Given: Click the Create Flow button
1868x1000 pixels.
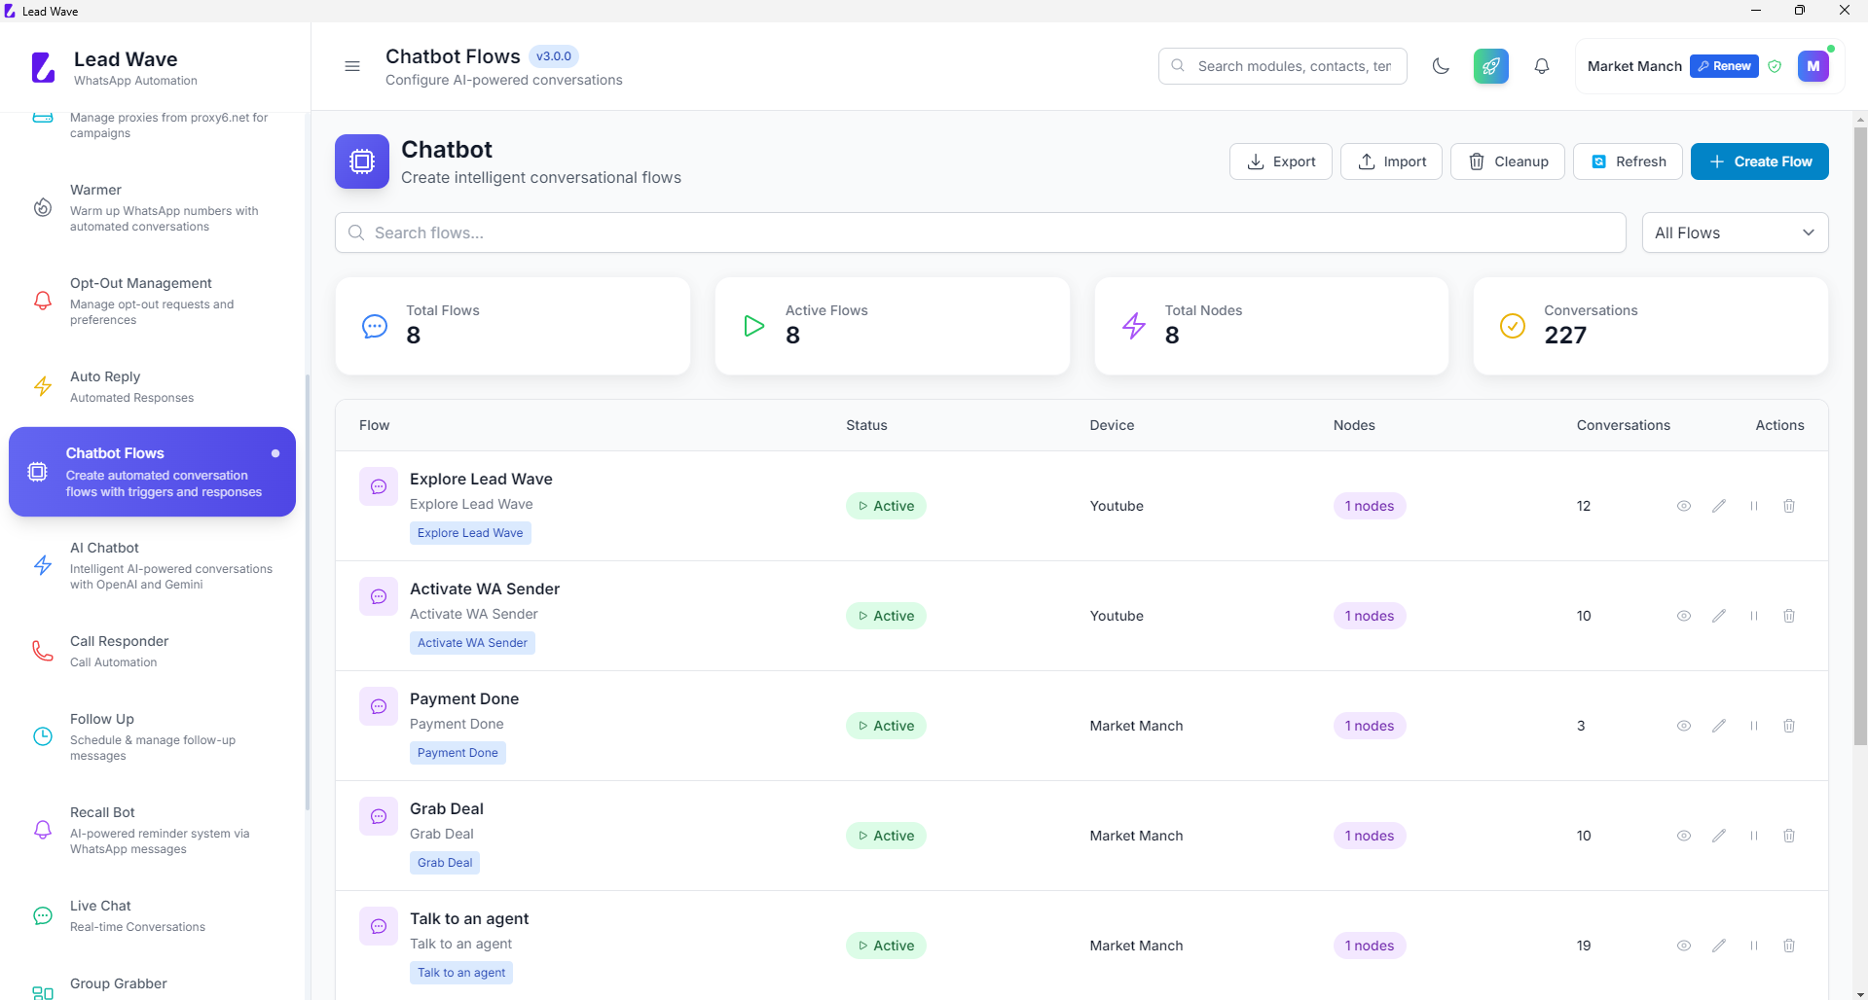Looking at the screenshot, I should click(x=1760, y=161).
